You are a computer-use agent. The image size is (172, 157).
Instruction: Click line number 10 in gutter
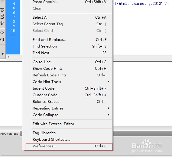13,31
